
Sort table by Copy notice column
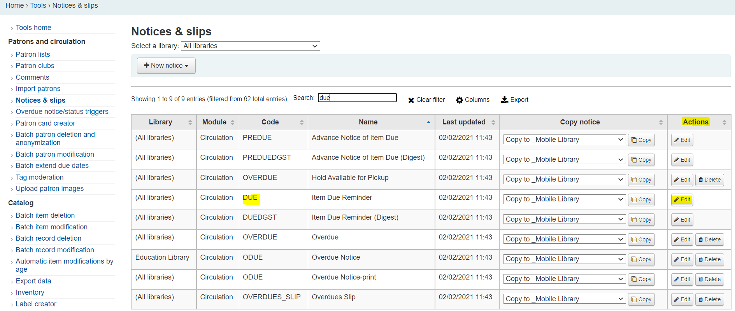point(583,122)
